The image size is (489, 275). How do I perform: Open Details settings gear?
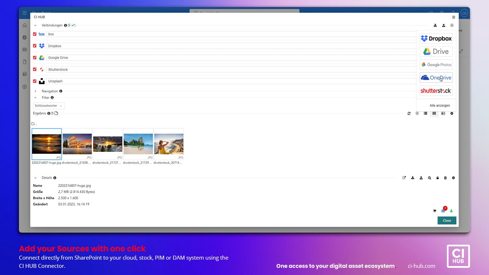tap(453, 178)
